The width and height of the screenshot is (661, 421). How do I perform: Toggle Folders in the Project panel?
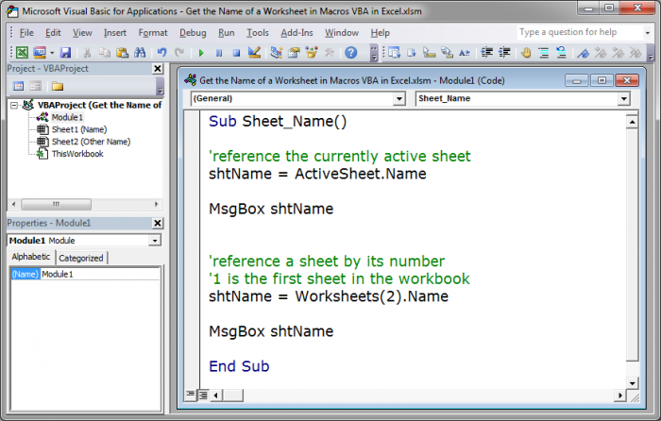(x=58, y=87)
